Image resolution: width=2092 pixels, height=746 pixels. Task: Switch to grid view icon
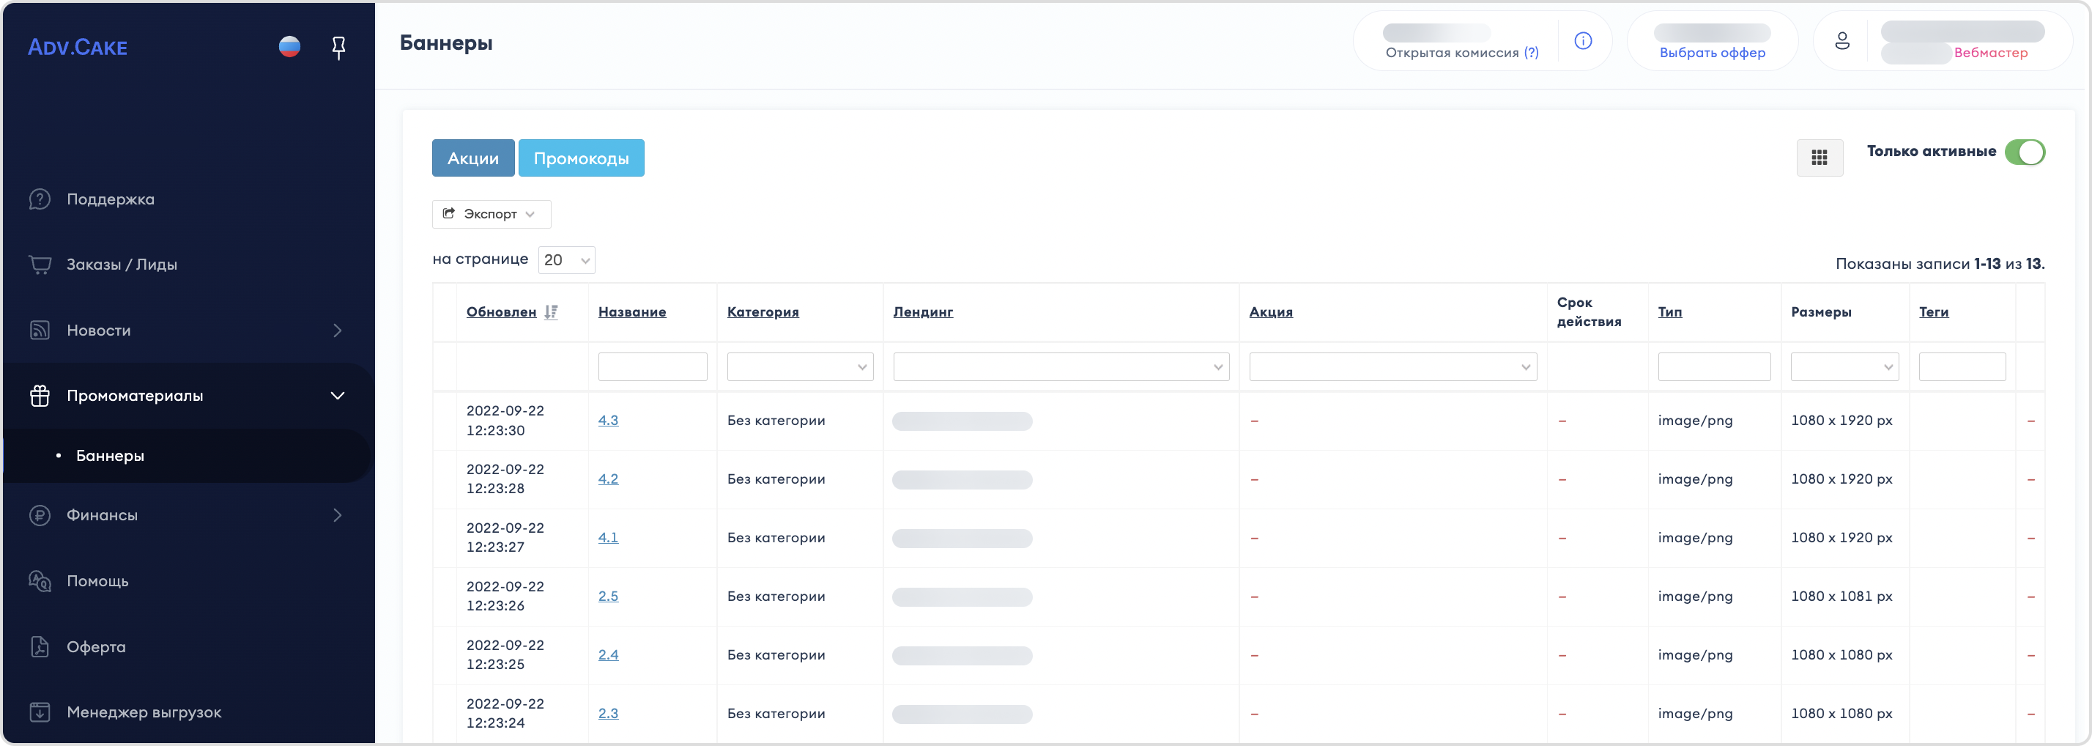pyautogui.click(x=1819, y=158)
